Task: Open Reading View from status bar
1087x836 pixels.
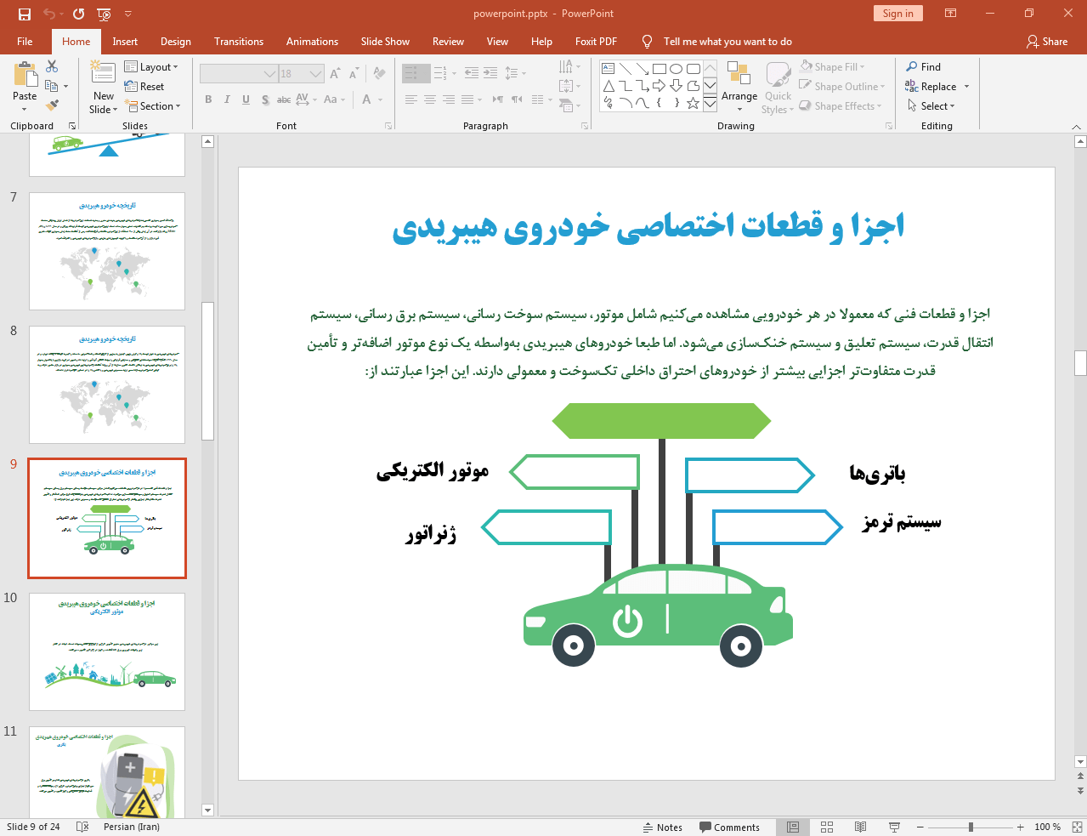Action: (x=860, y=827)
